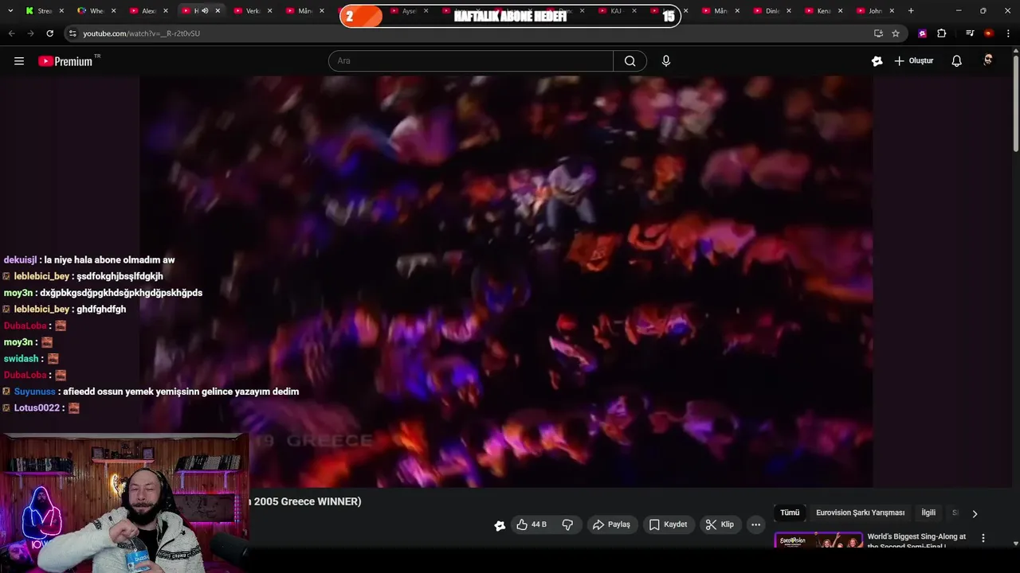Mute the active tab's speaker icon
The width and height of the screenshot is (1020, 573).
click(x=205, y=11)
